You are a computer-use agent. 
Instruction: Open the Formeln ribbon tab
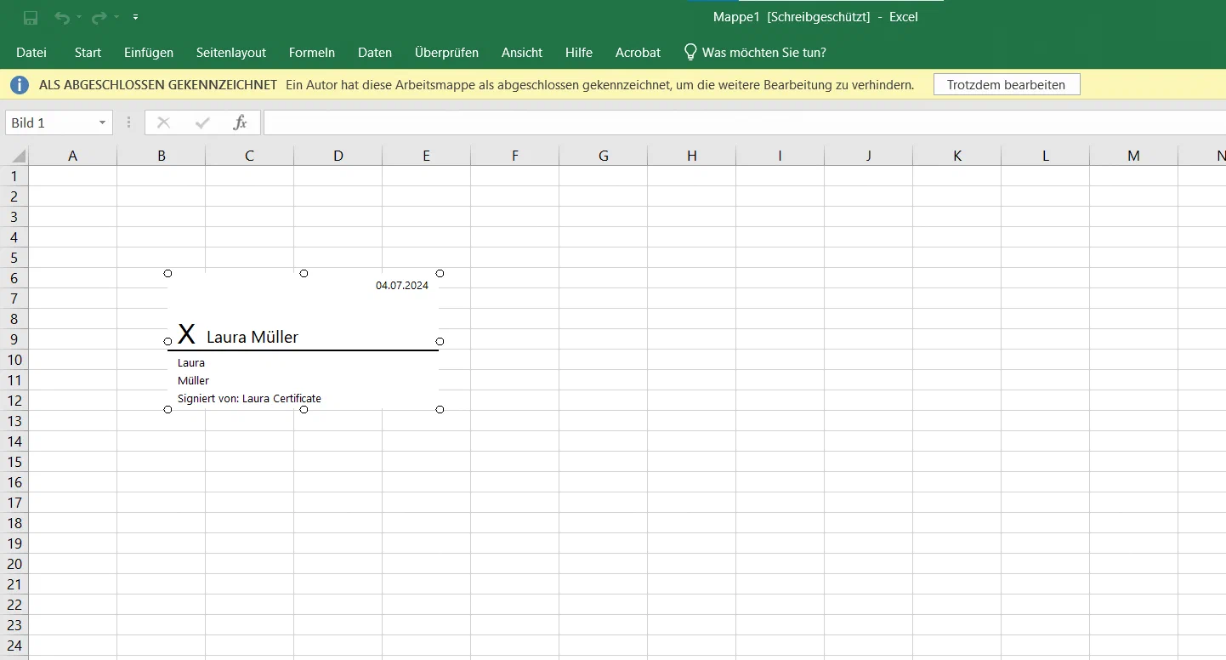tap(312, 52)
